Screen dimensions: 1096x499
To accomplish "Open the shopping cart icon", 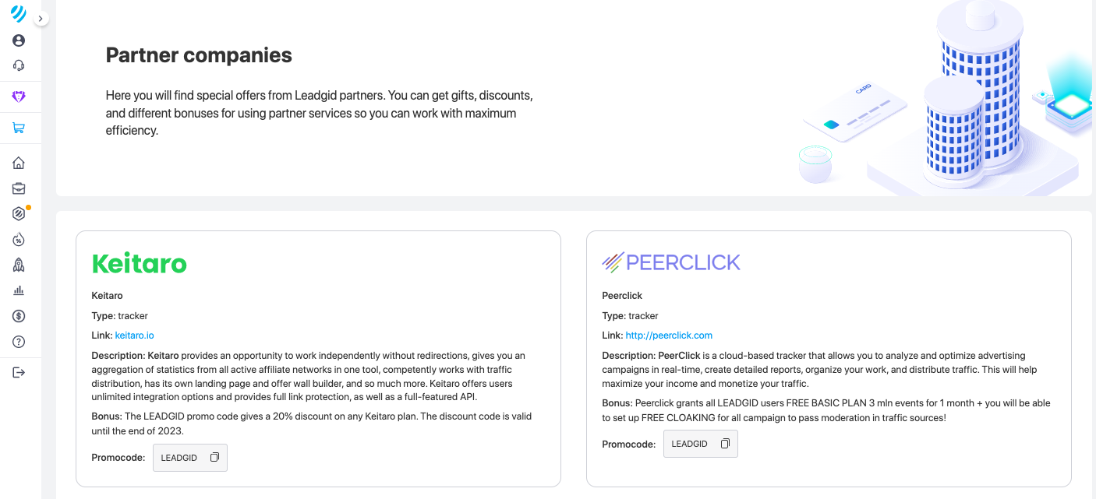I will [19, 128].
